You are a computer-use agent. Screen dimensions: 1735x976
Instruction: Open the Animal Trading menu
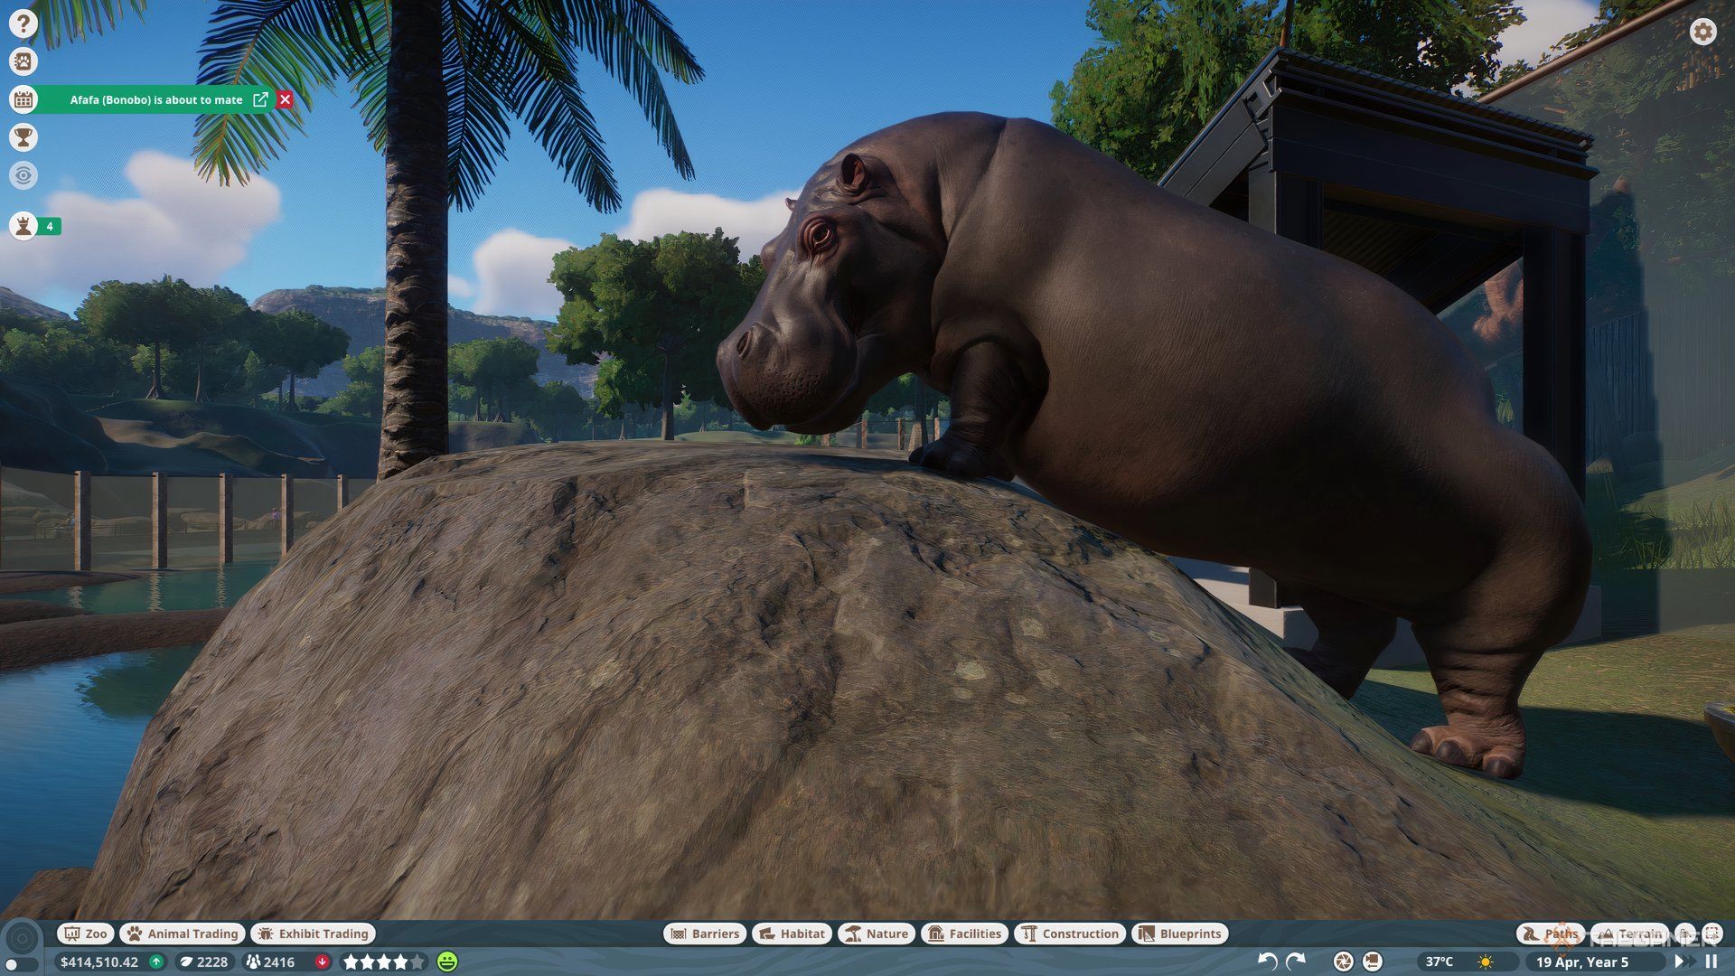(183, 934)
